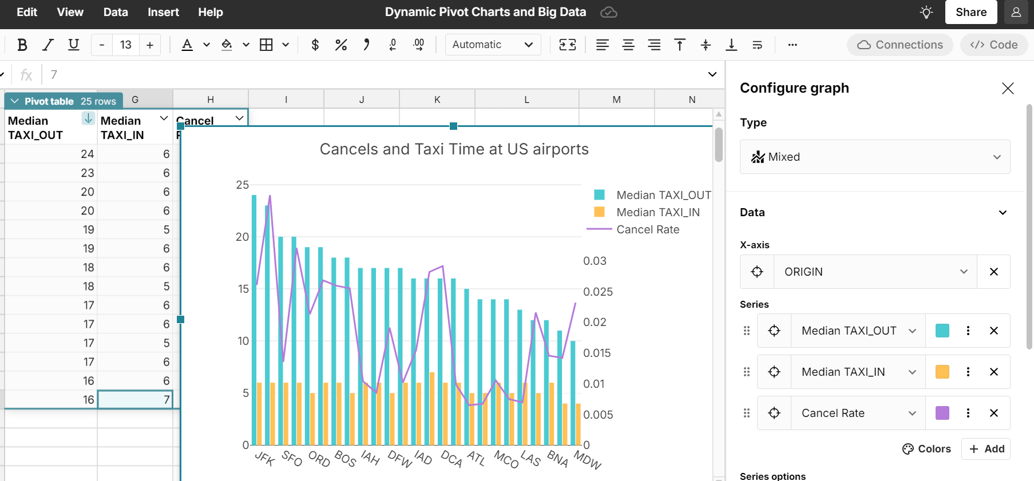Click the Share button
1034x481 pixels.
point(970,12)
